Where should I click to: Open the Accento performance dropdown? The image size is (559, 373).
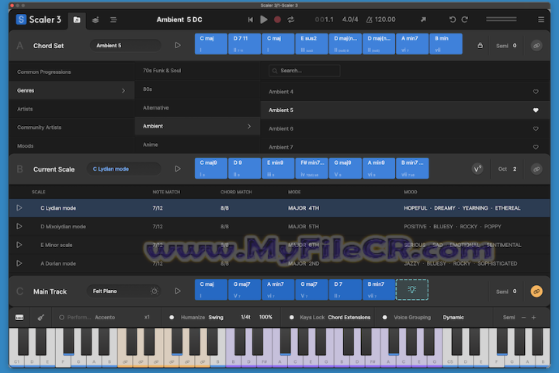pyautogui.click(x=105, y=317)
